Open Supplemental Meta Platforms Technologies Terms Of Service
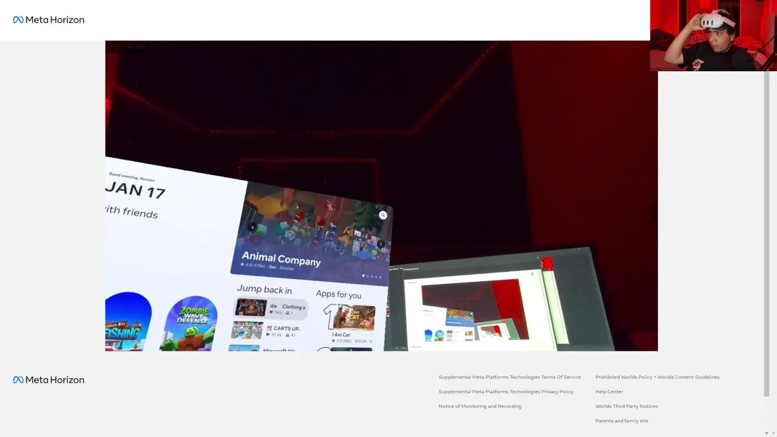777x437 pixels. (x=509, y=377)
